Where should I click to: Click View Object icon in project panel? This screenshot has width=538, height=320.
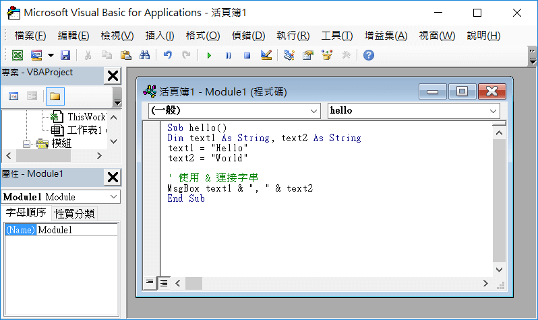pyautogui.click(x=32, y=96)
